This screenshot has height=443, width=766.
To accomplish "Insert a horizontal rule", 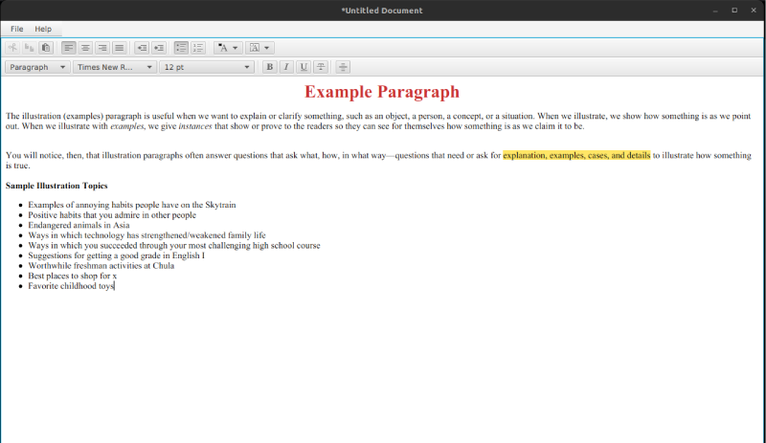I will (x=344, y=67).
